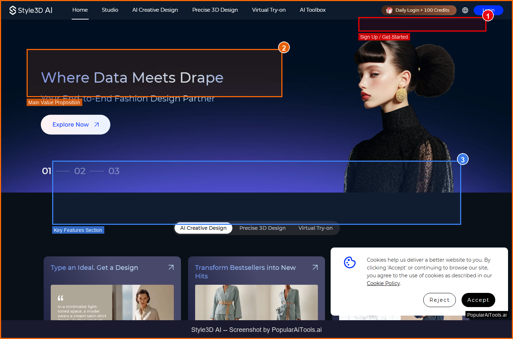Open the Studio menu item
The width and height of the screenshot is (513, 339).
tap(110, 10)
